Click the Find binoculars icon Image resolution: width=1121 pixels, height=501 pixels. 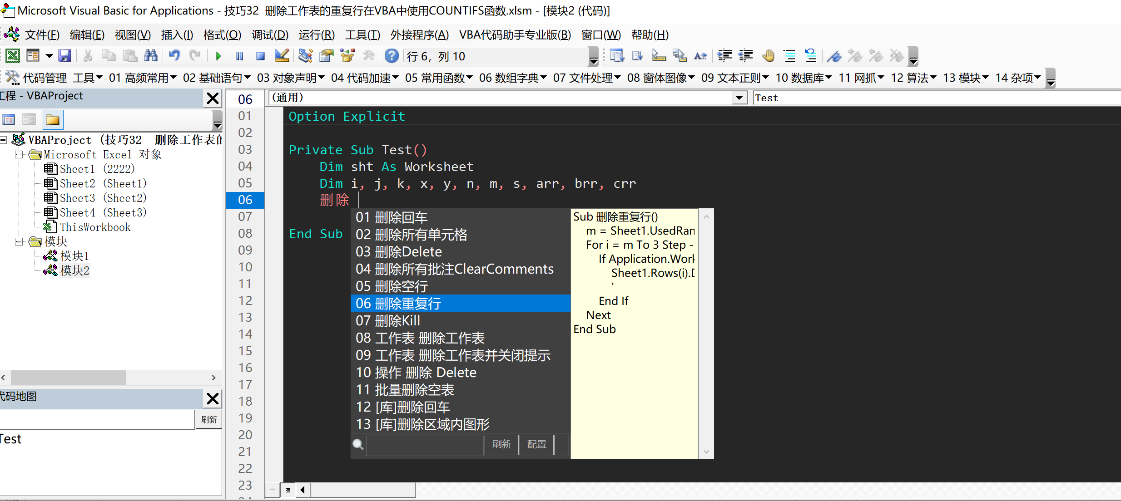point(150,56)
